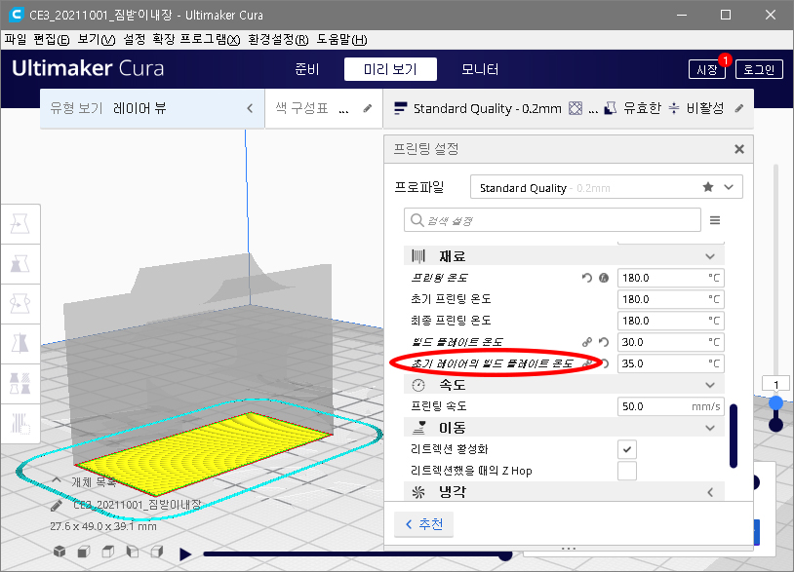Image resolution: width=794 pixels, height=572 pixels.
Task: Click the 추천 button
Action: (424, 524)
